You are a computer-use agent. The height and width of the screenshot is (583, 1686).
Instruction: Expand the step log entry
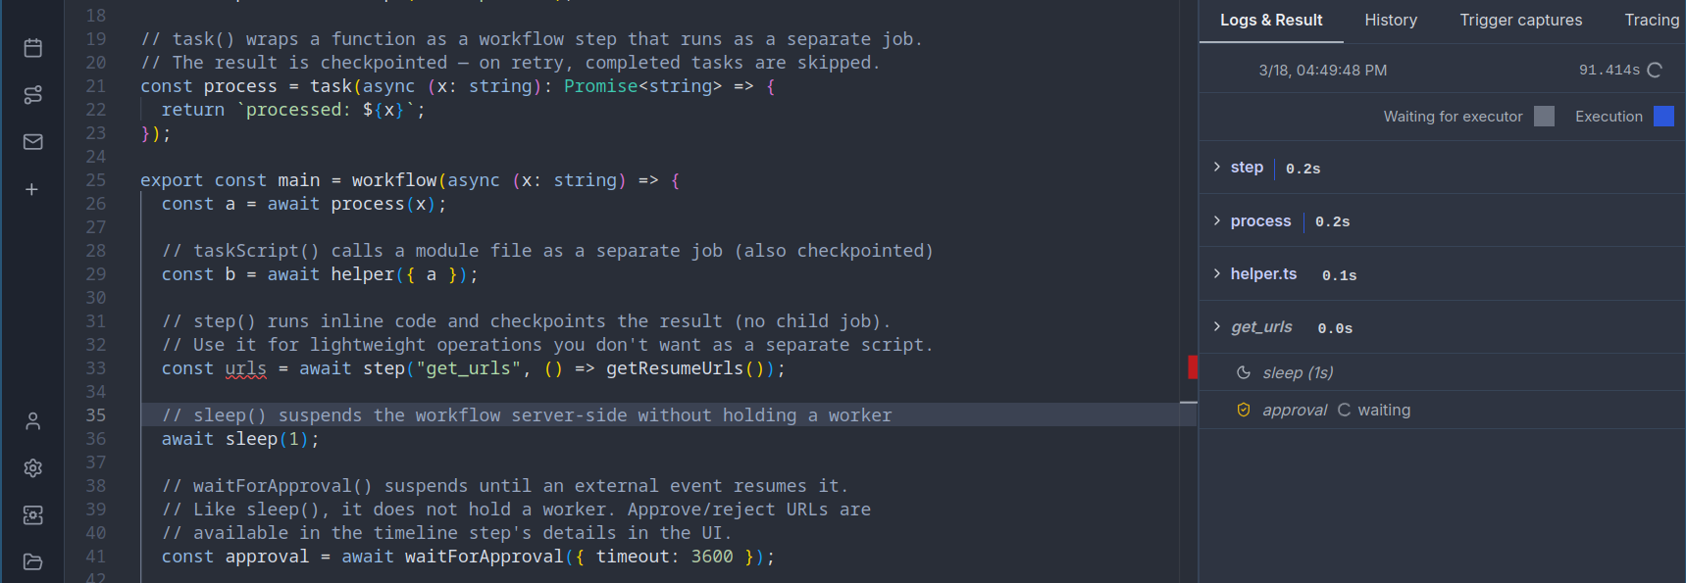pyautogui.click(x=1217, y=168)
